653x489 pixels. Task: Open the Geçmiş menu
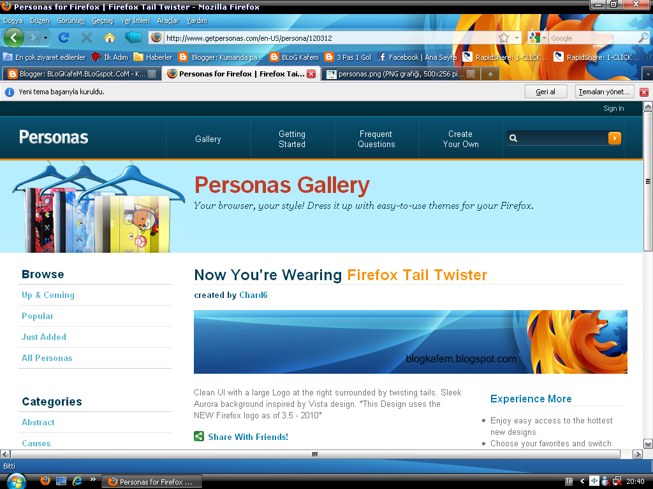[x=103, y=20]
